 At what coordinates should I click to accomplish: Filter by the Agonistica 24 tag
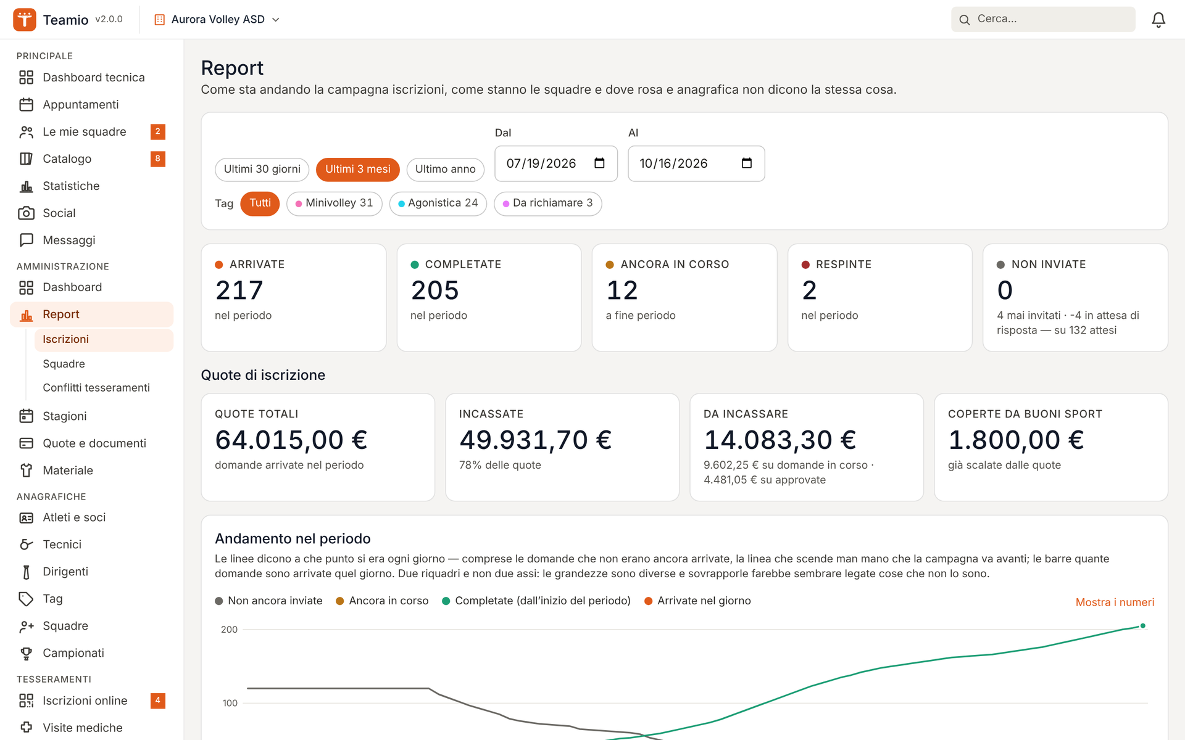(438, 203)
